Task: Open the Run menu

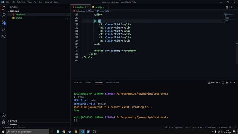Action: click(x=40, y=2)
